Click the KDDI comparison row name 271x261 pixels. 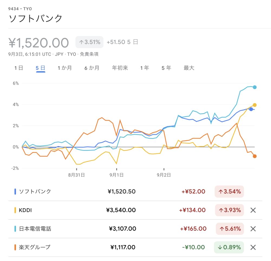[x=25, y=210]
